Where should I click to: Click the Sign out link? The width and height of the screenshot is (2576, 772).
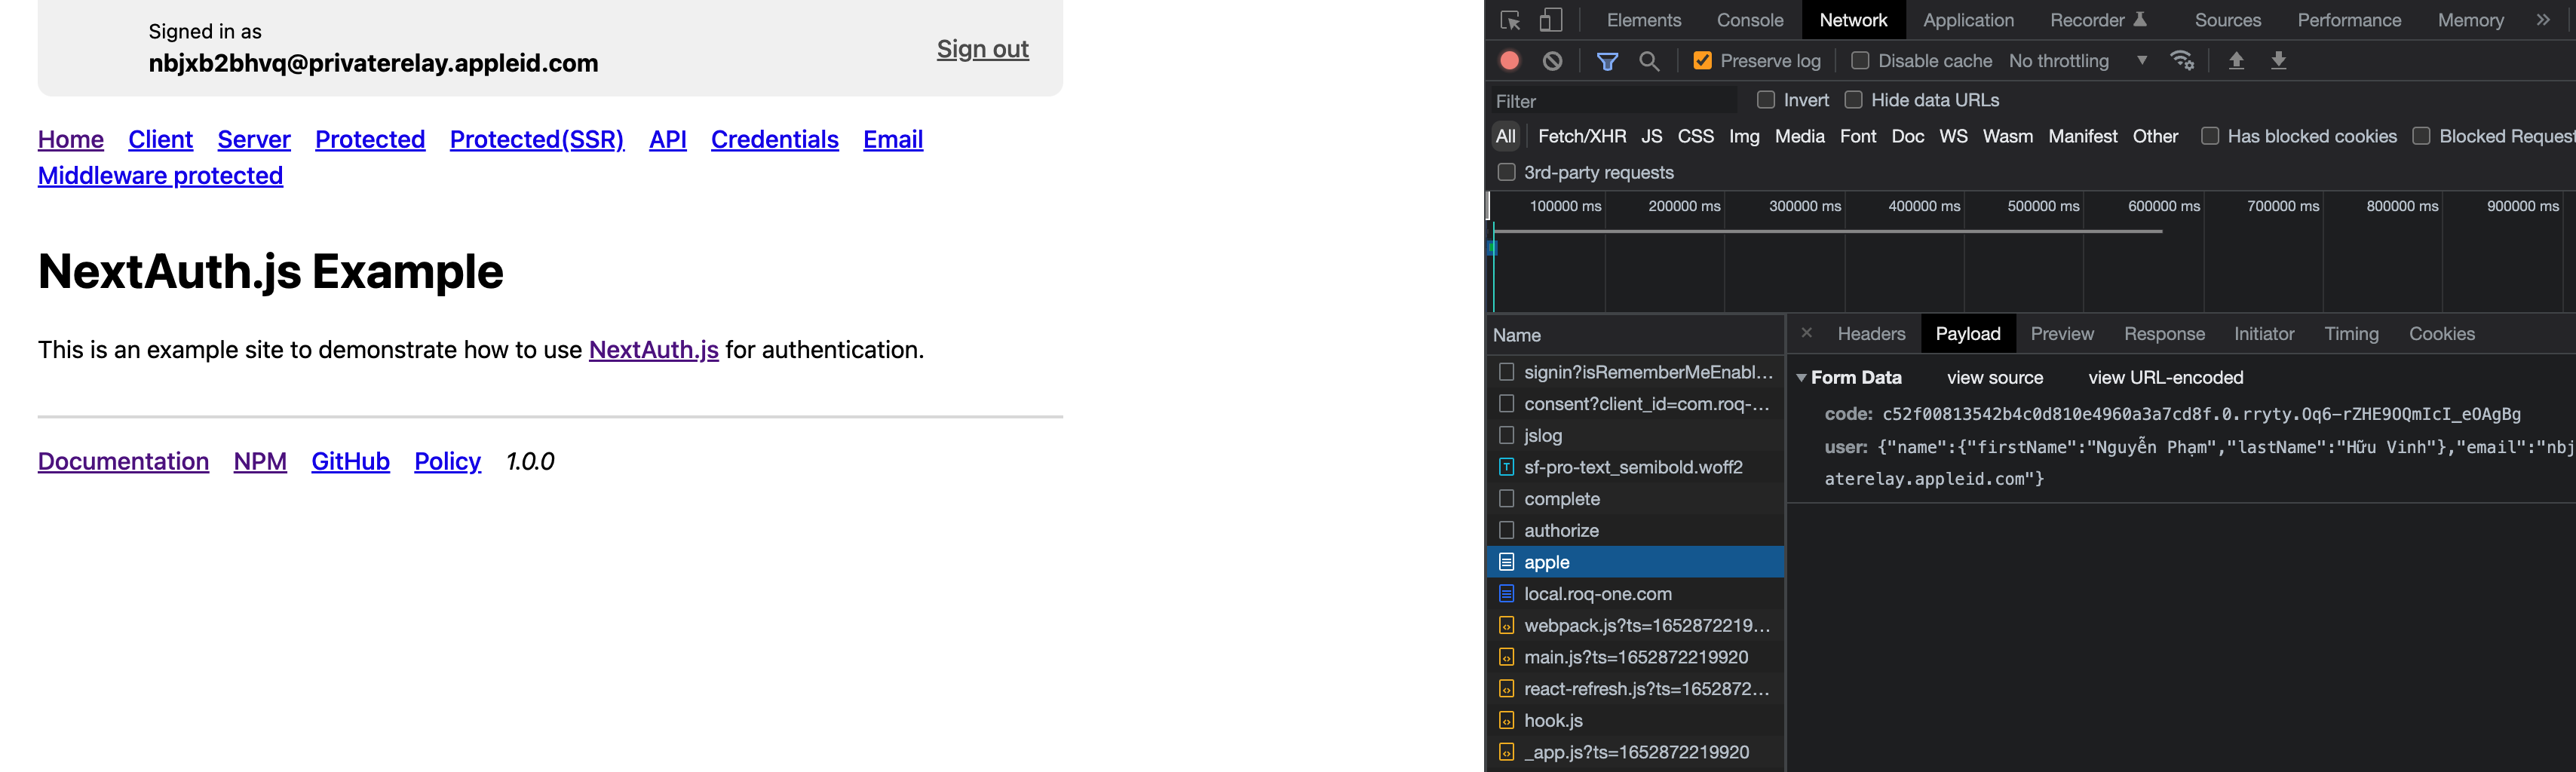[982, 49]
